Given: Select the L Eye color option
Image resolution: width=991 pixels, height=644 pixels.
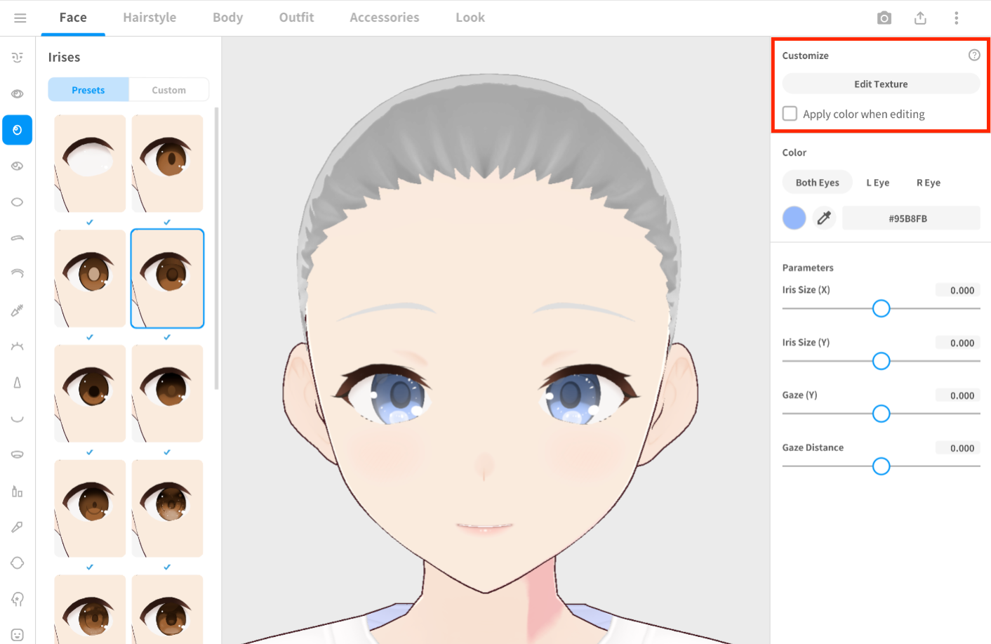Looking at the screenshot, I should pos(877,183).
